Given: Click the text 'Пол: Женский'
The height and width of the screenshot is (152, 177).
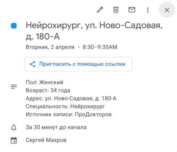Looking at the screenshot, I should point(45,82).
